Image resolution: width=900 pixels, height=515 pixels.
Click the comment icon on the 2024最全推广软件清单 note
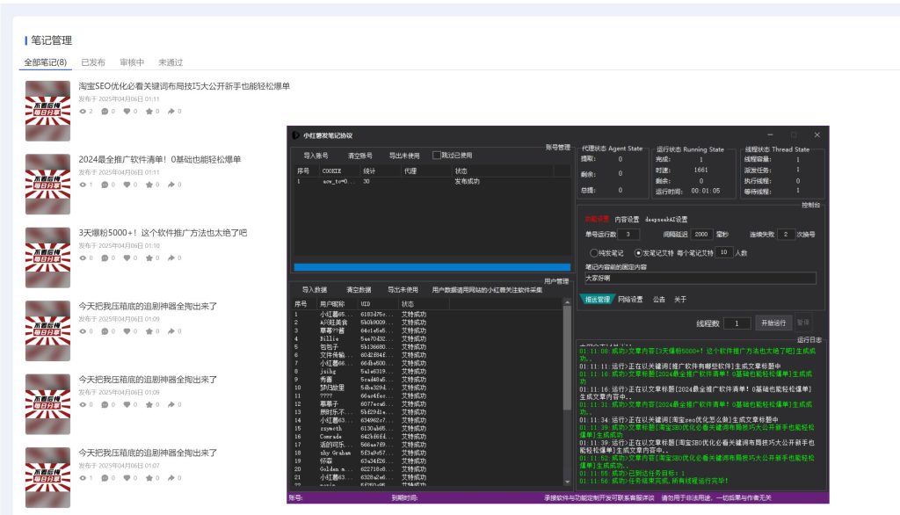pos(105,185)
